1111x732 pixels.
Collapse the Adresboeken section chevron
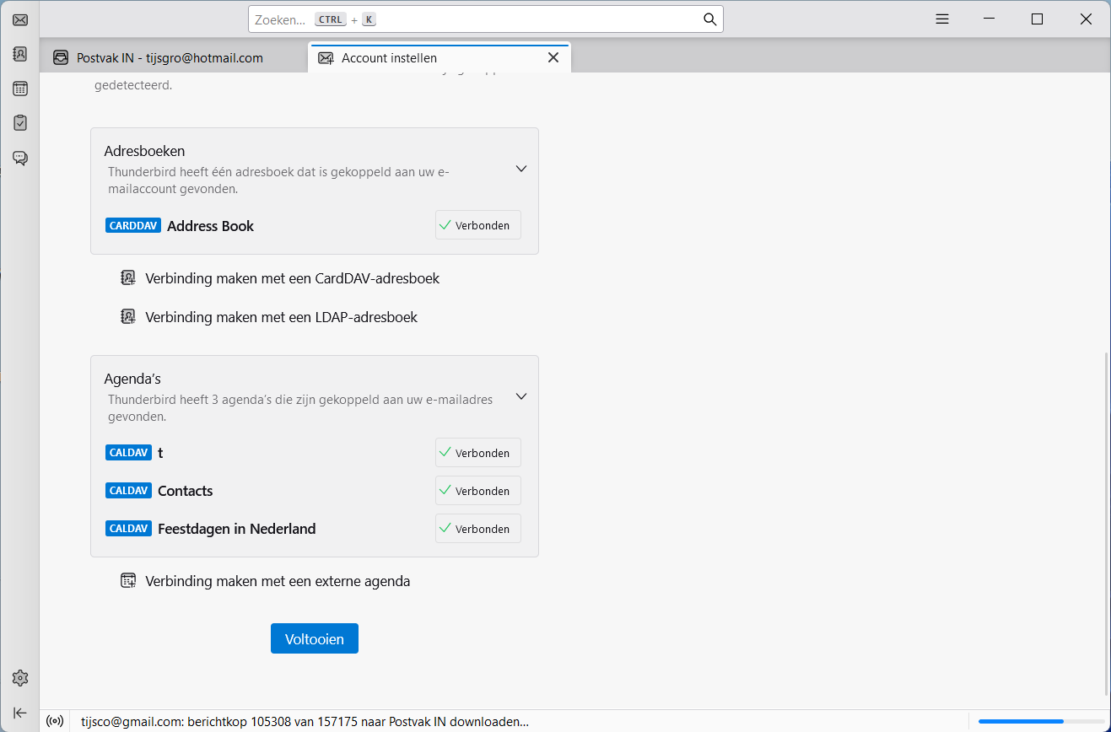[x=521, y=169]
